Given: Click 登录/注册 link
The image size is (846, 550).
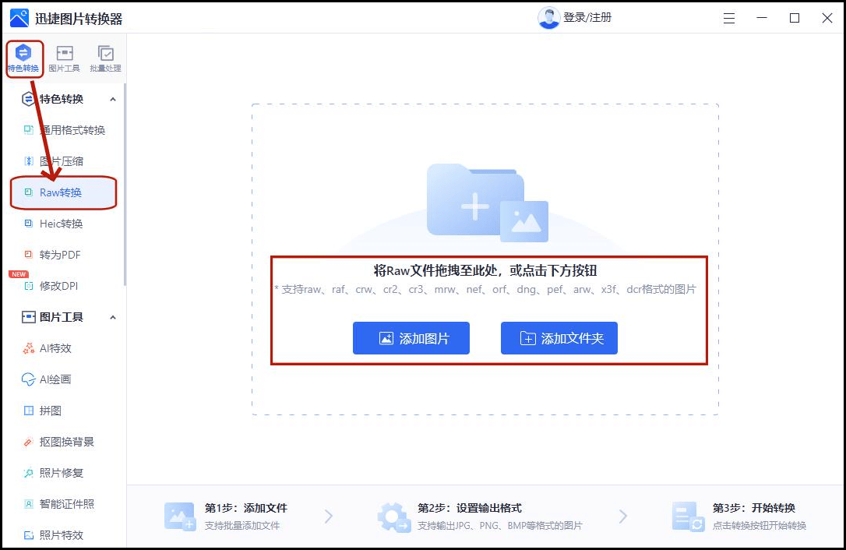Looking at the screenshot, I should point(587,18).
